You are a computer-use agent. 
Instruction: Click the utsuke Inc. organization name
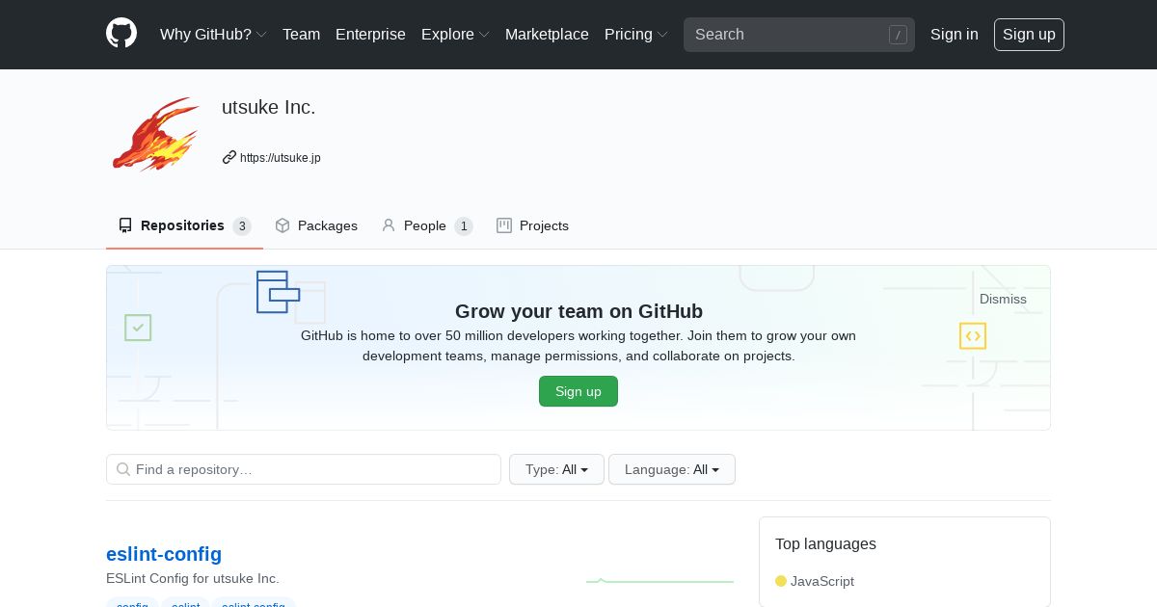[269, 107]
